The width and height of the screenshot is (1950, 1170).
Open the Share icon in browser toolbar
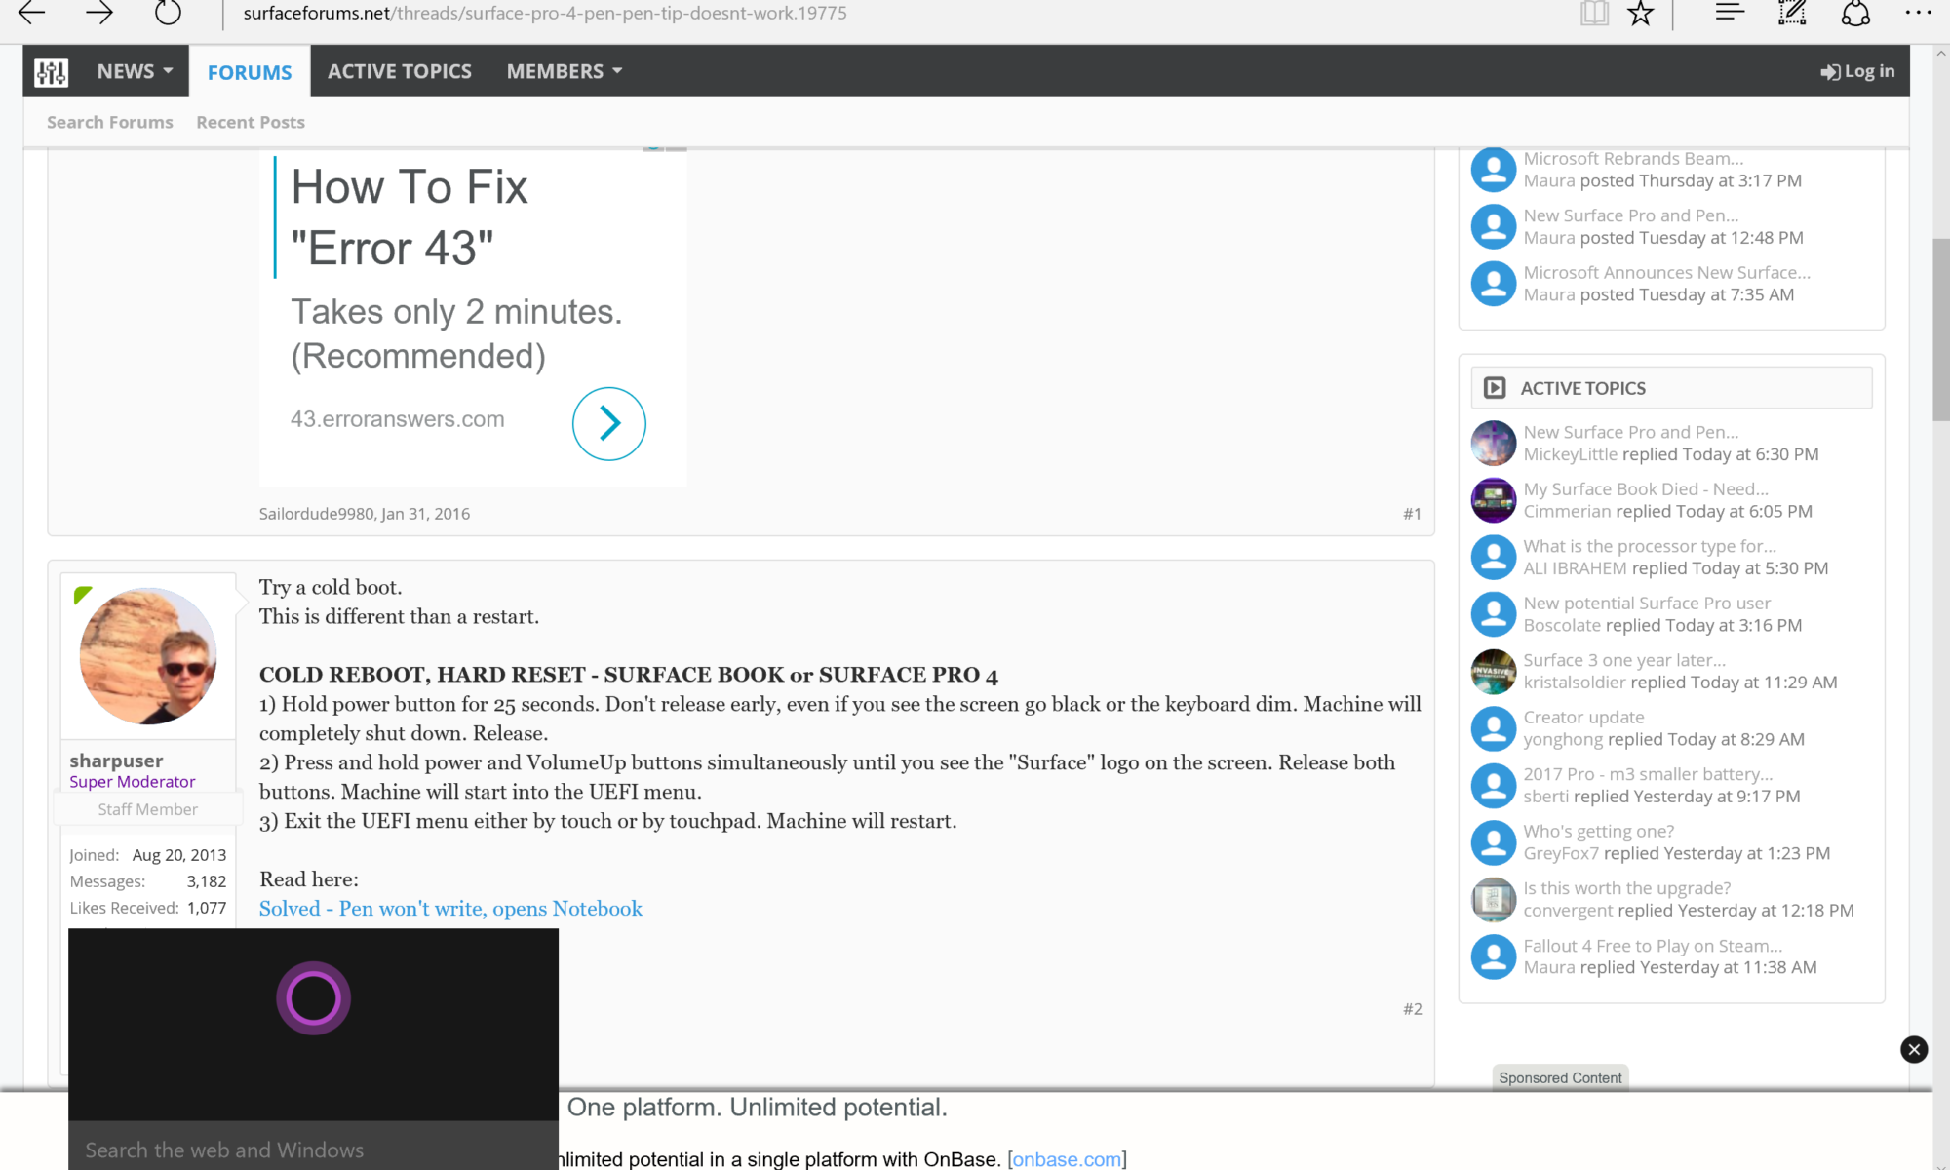coord(1855,13)
